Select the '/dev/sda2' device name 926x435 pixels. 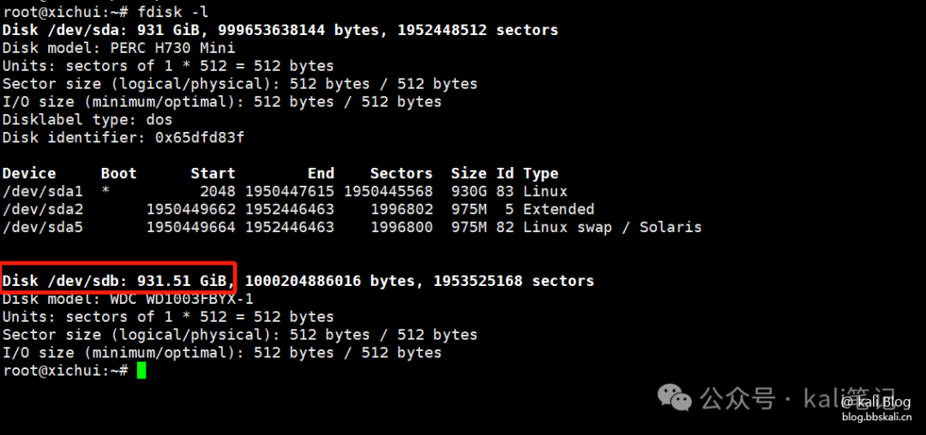point(43,209)
